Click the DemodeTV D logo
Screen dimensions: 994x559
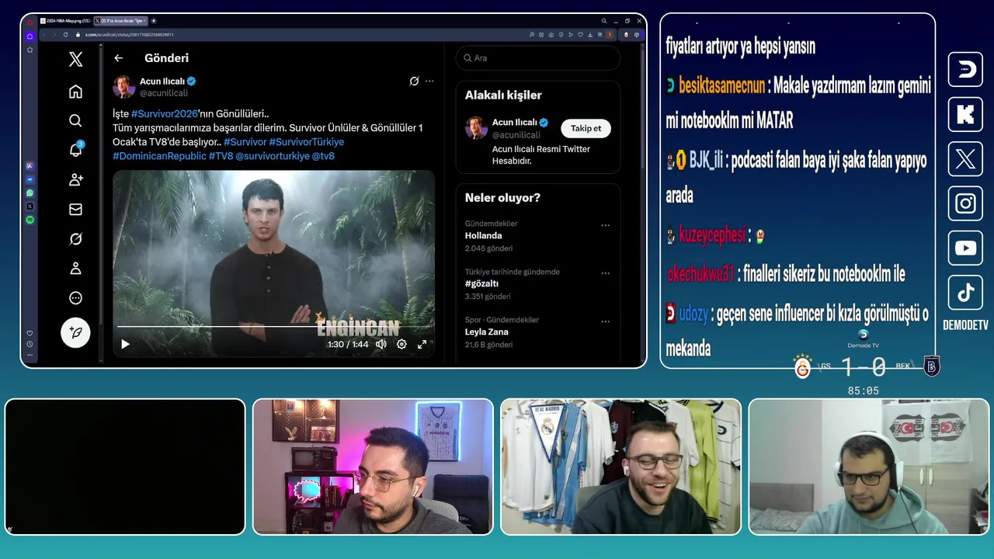tap(965, 70)
